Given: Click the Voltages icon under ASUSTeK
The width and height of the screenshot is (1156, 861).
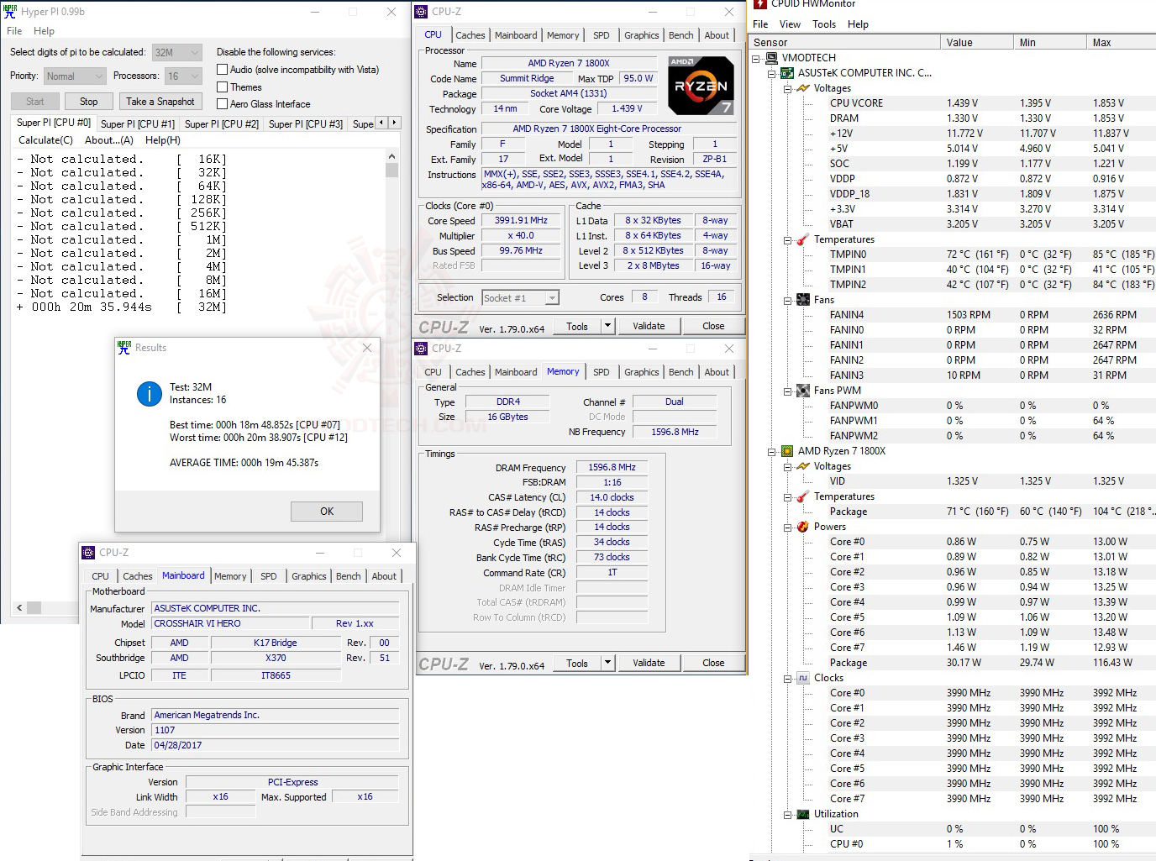Looking at the screenshot, I should [x=803, y=88].
